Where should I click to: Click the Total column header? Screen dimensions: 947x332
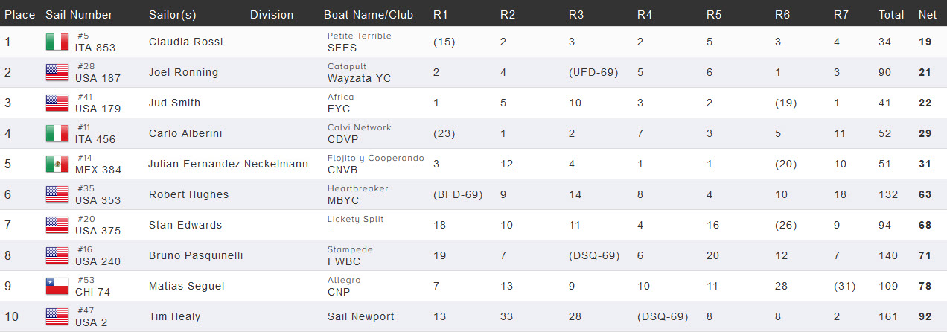891,15
